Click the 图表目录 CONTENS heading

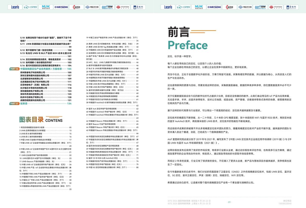(x=41, y=120)
